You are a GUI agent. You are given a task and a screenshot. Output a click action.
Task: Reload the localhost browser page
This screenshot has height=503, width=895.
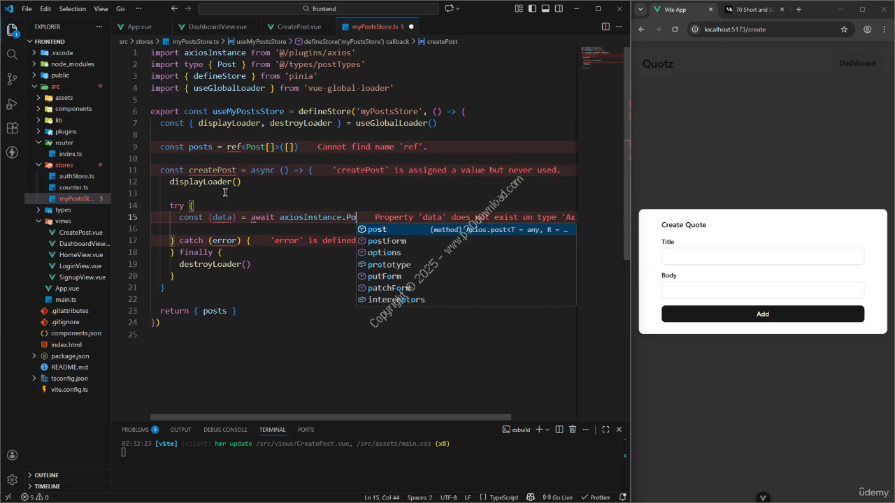(x=675, y=29)
